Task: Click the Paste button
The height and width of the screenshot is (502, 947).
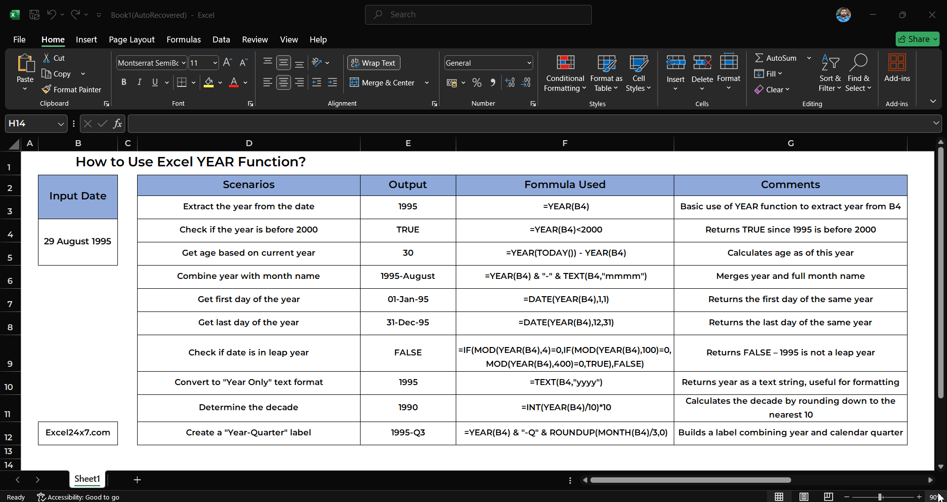Action: point(25,73)
